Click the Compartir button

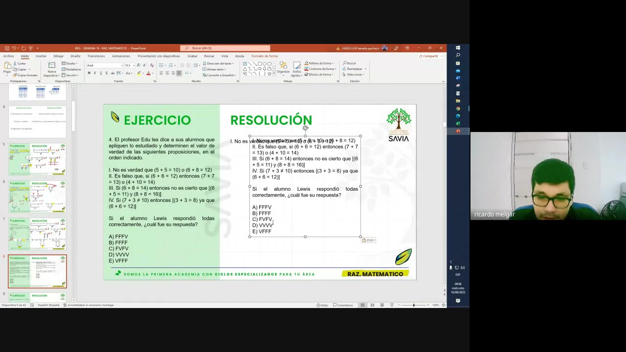(429, 56)
